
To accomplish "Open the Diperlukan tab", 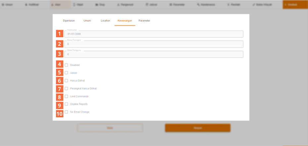I will pos(69,21).
